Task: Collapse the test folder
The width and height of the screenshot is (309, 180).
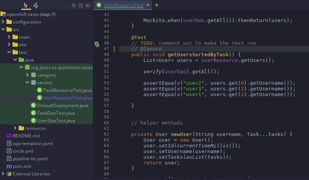Action: pos(9,52)
